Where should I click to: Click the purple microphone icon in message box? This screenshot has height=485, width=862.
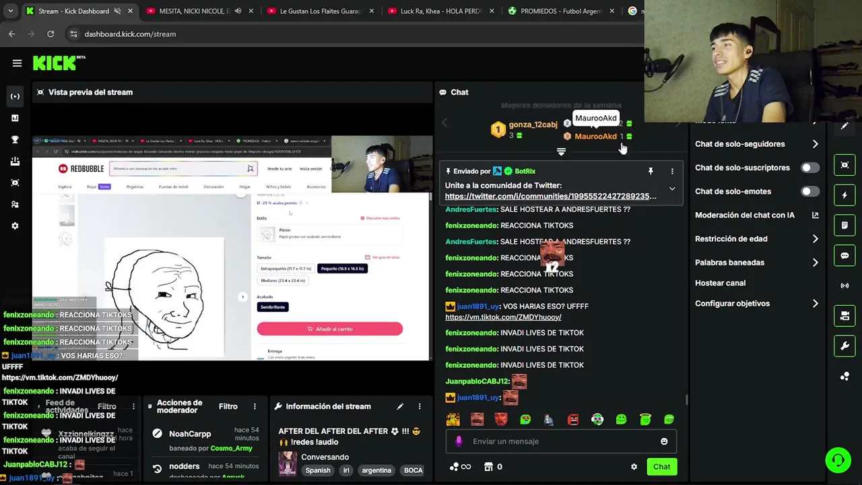[459, 441]
